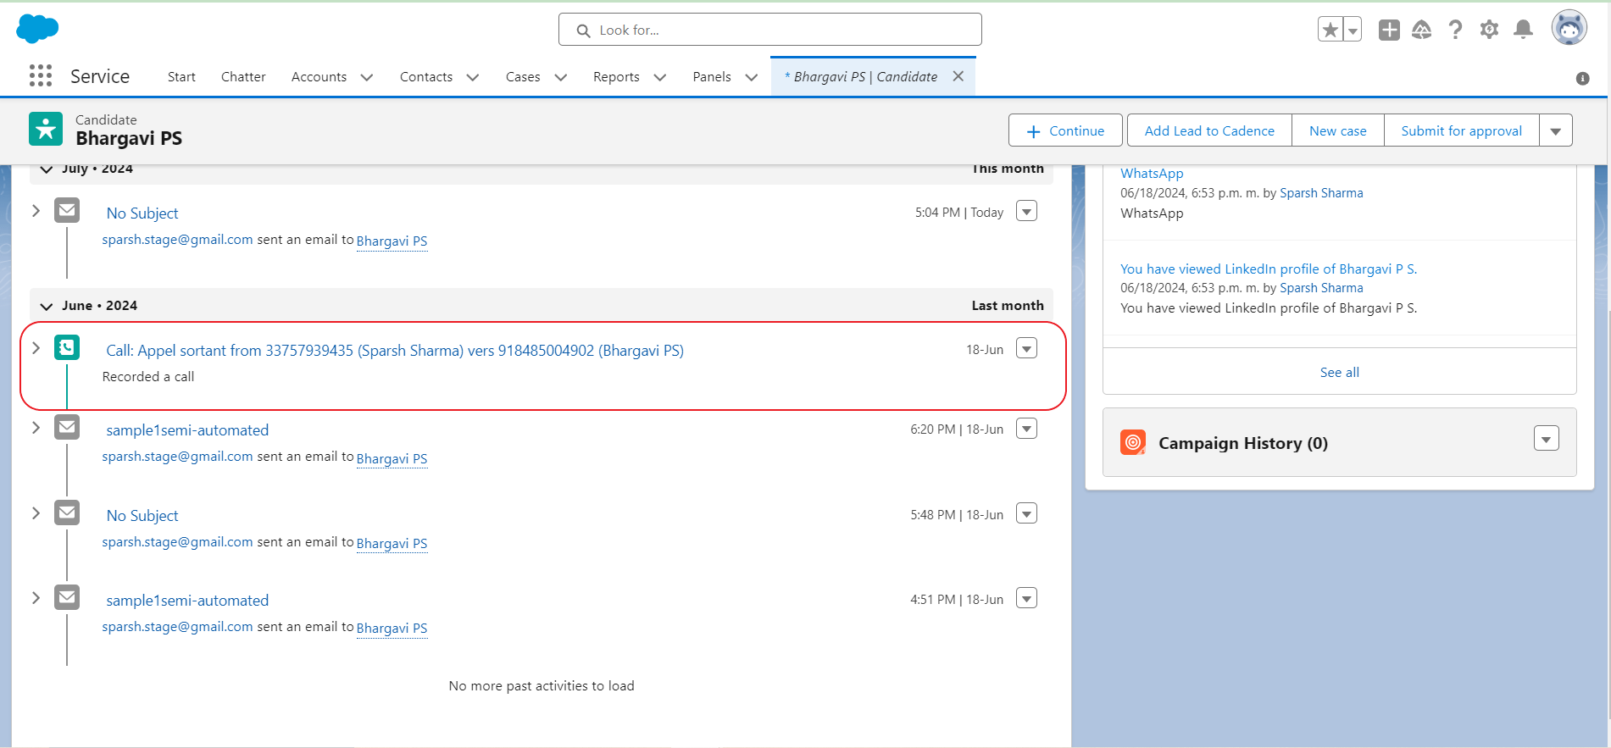
Task: Expand the Accounts tab dropdown chevron
Action: point(367,77)
